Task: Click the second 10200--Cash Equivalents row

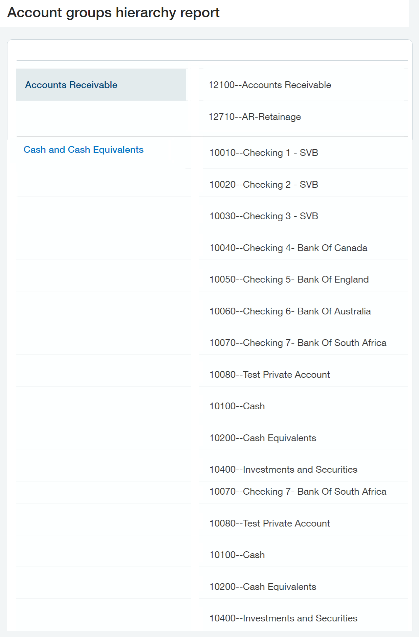Action: coord(304,587)
